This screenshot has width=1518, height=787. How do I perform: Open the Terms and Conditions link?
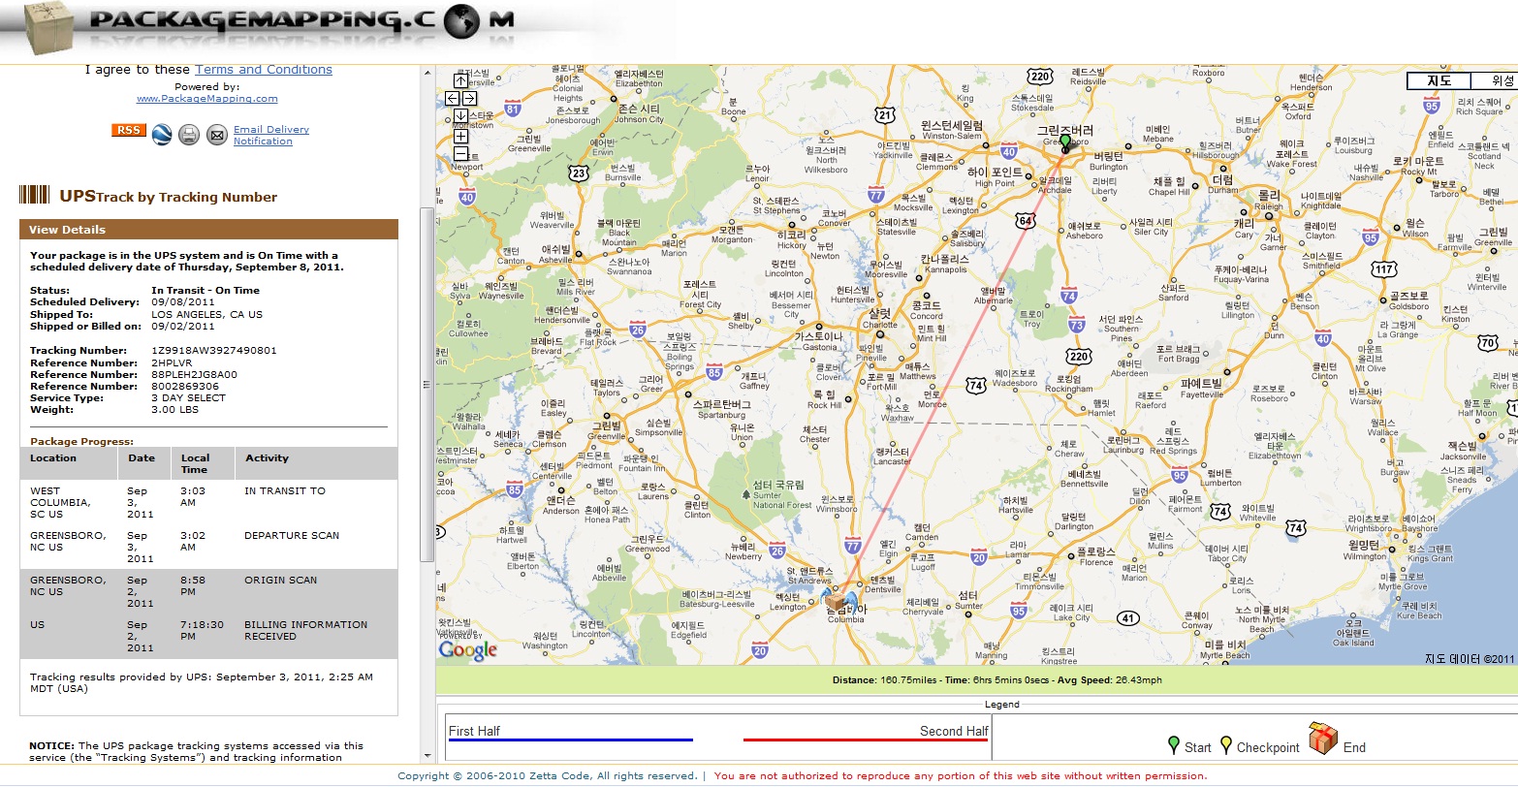coord(264,70)
